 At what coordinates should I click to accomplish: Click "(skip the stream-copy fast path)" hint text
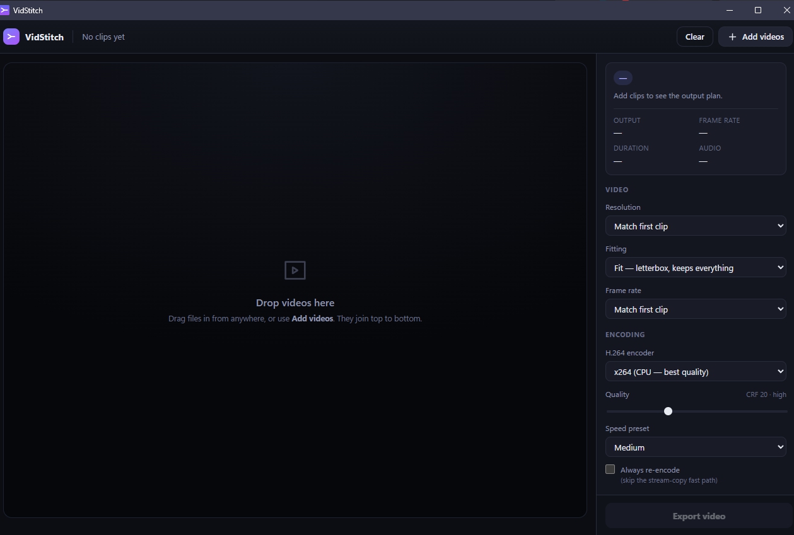coord(669,480)
